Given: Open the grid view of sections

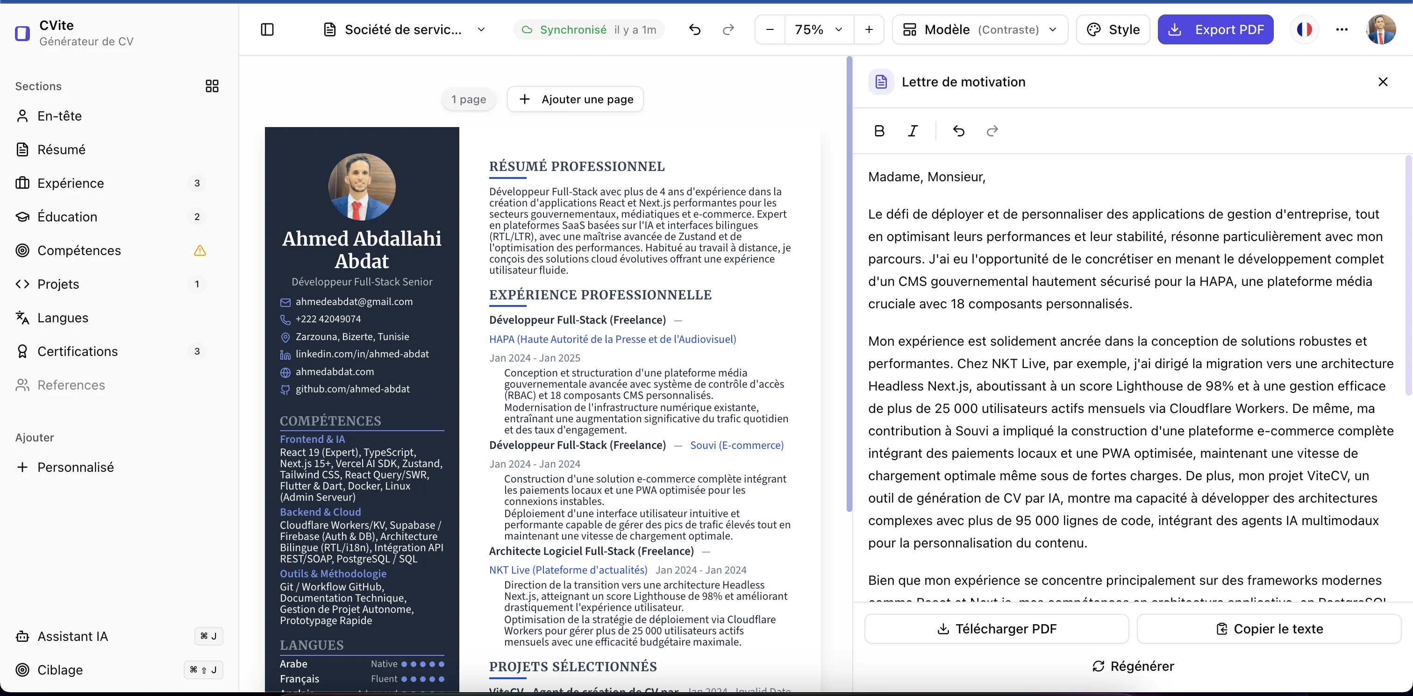Looking at the screenshot, I should pos(212,85).
